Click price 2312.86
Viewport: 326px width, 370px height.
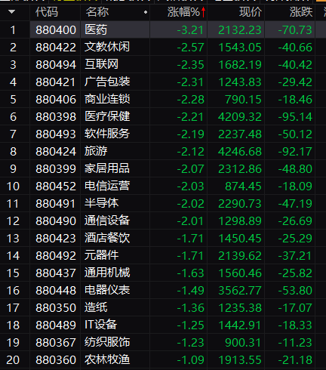click(240, 169)
